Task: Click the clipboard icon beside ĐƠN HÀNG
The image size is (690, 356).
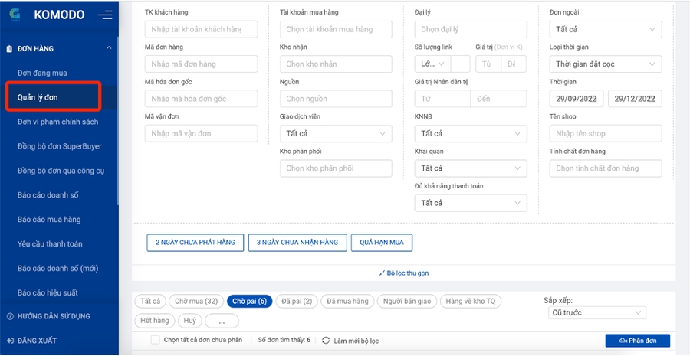Action: (x=8, y=48)
